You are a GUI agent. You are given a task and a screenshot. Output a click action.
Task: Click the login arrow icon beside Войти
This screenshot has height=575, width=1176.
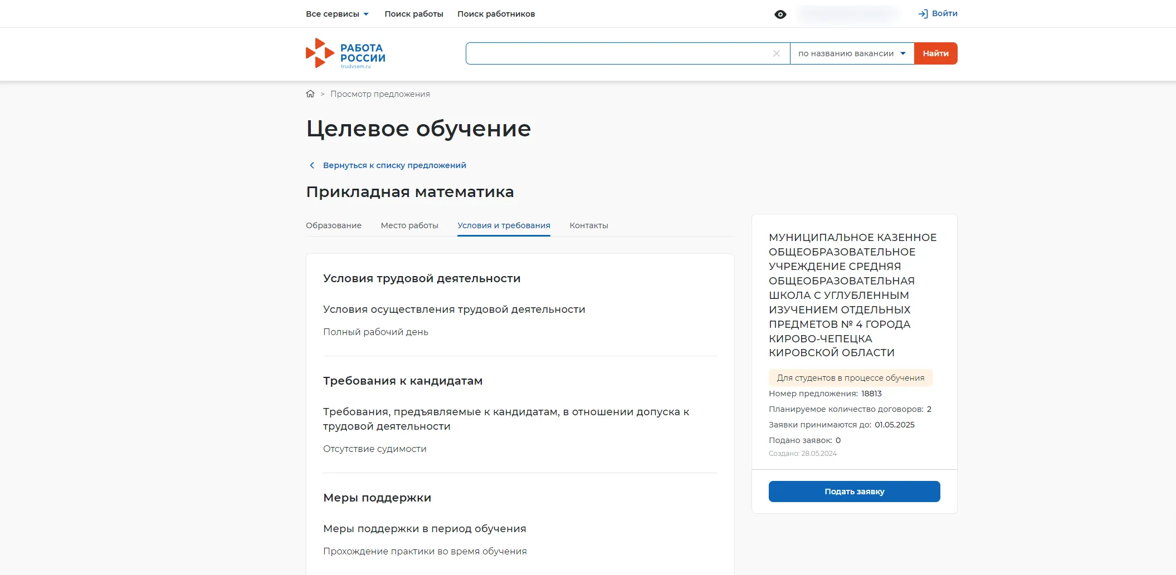923,14
